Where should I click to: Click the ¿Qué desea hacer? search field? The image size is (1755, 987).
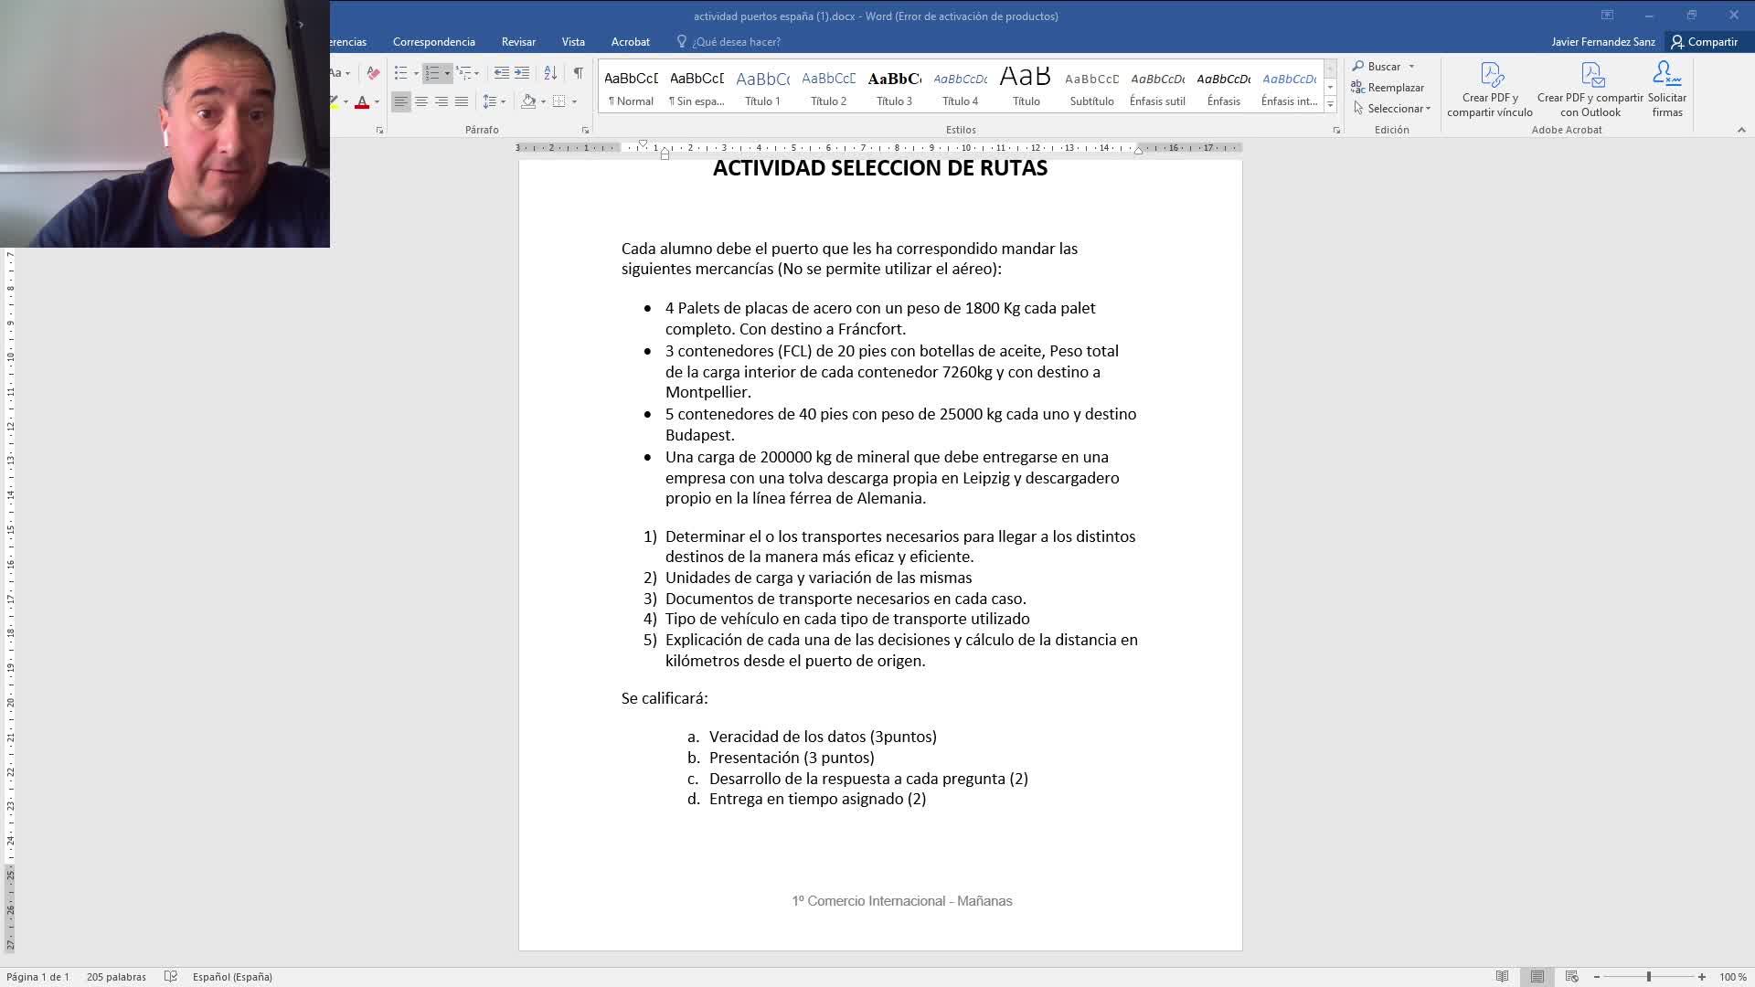coord(736,42)
